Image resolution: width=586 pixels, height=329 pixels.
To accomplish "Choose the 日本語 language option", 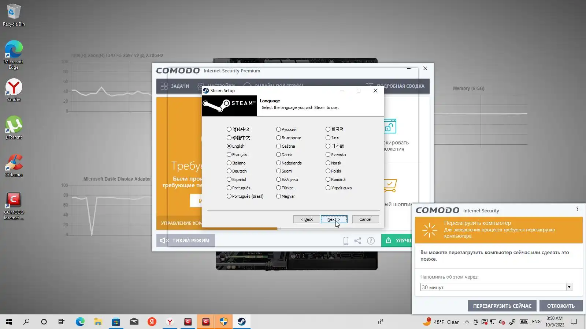I will (335, 146).
